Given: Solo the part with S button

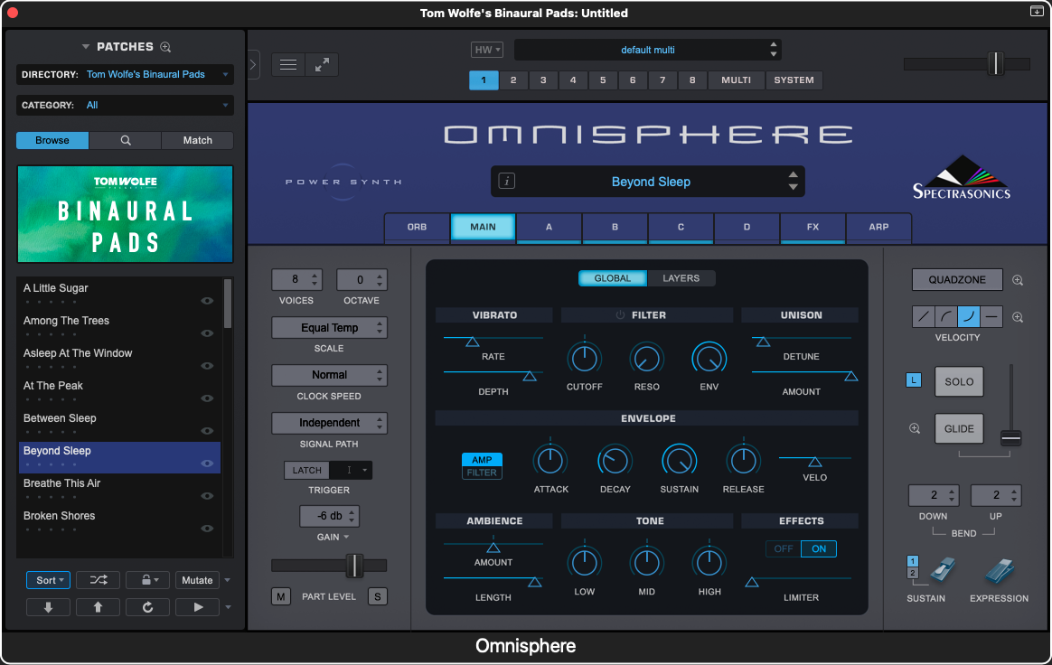Looking at the screenshot, I should (378, 596).
